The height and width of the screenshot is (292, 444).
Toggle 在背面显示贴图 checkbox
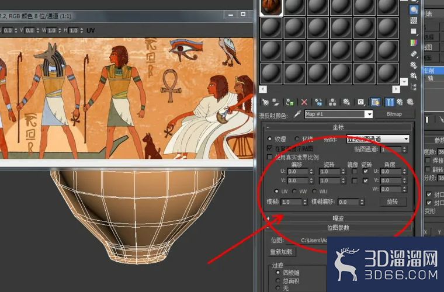coord(269,148)
